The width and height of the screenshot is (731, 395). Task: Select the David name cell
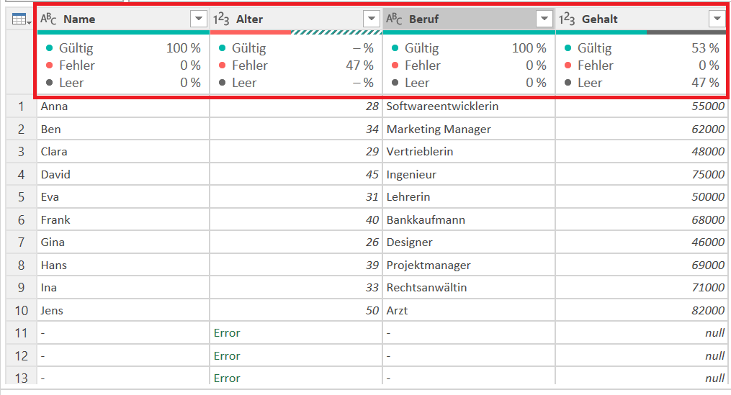(123, 175)
